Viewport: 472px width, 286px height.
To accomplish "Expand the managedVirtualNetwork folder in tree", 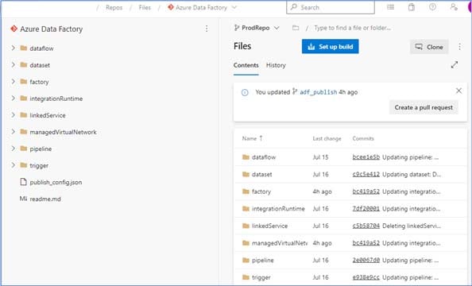I will pos(13,132).
